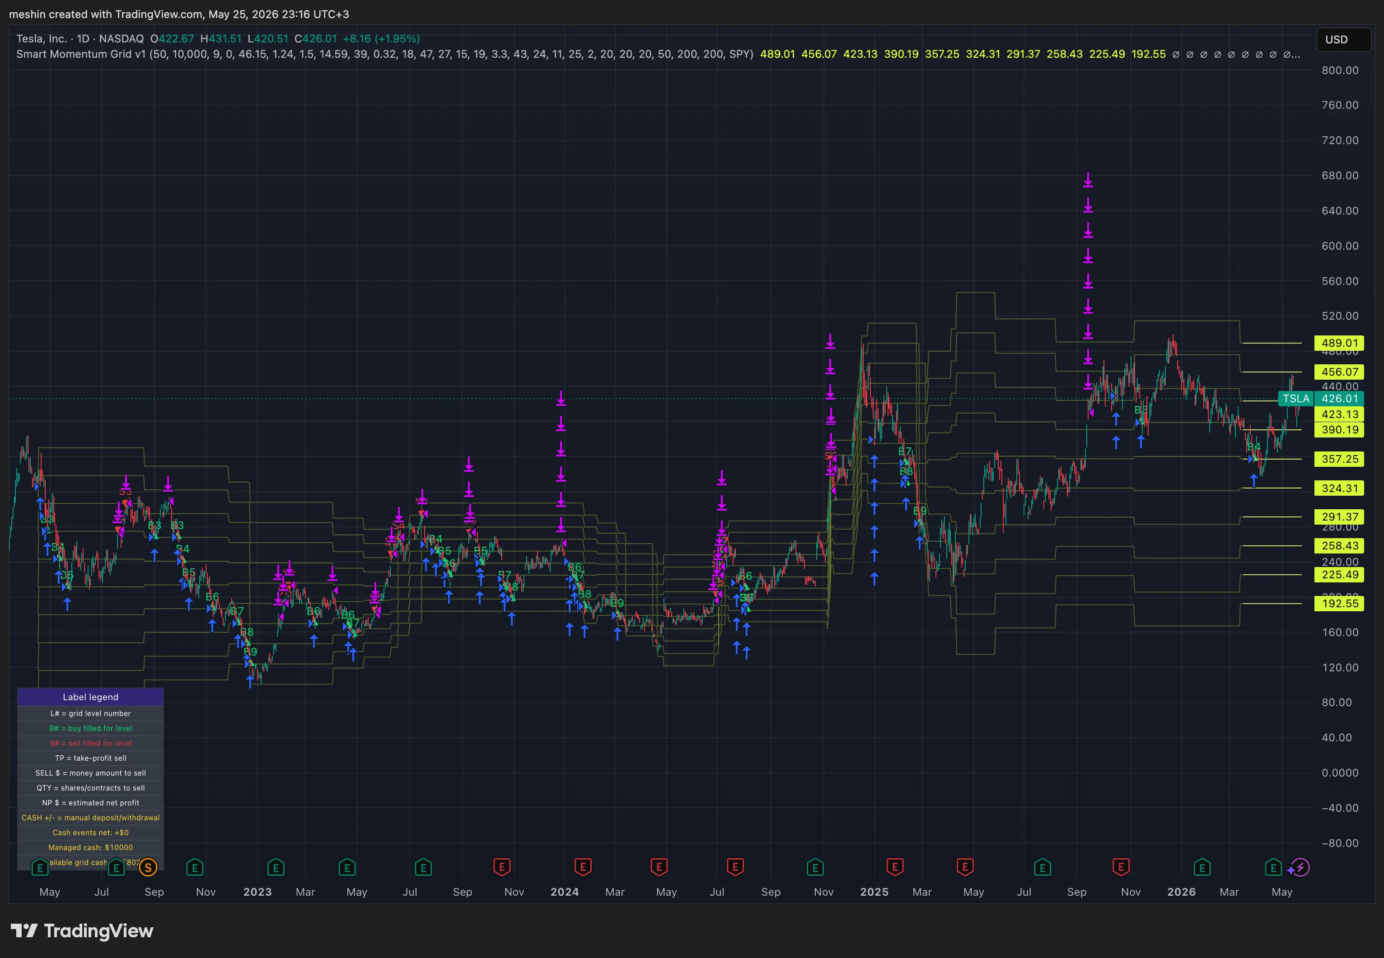Click the 2024 year label on the time axis
The image size is (1384, 958).
pyautogui.click(x=565, y=892)
